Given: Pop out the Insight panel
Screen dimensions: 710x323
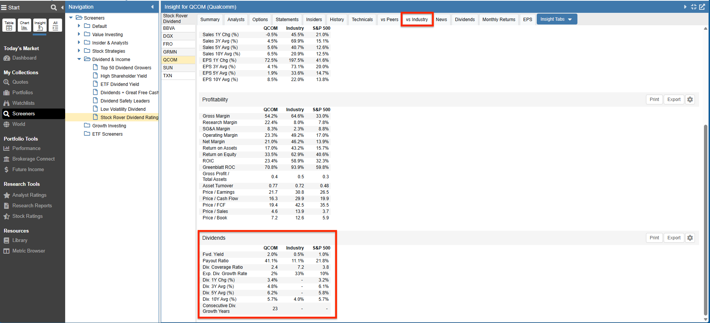Looking at the screenshot, I should click(702, 7).
